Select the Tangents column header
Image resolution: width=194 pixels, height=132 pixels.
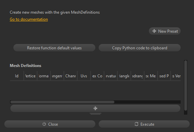click(x=57, y=76)
